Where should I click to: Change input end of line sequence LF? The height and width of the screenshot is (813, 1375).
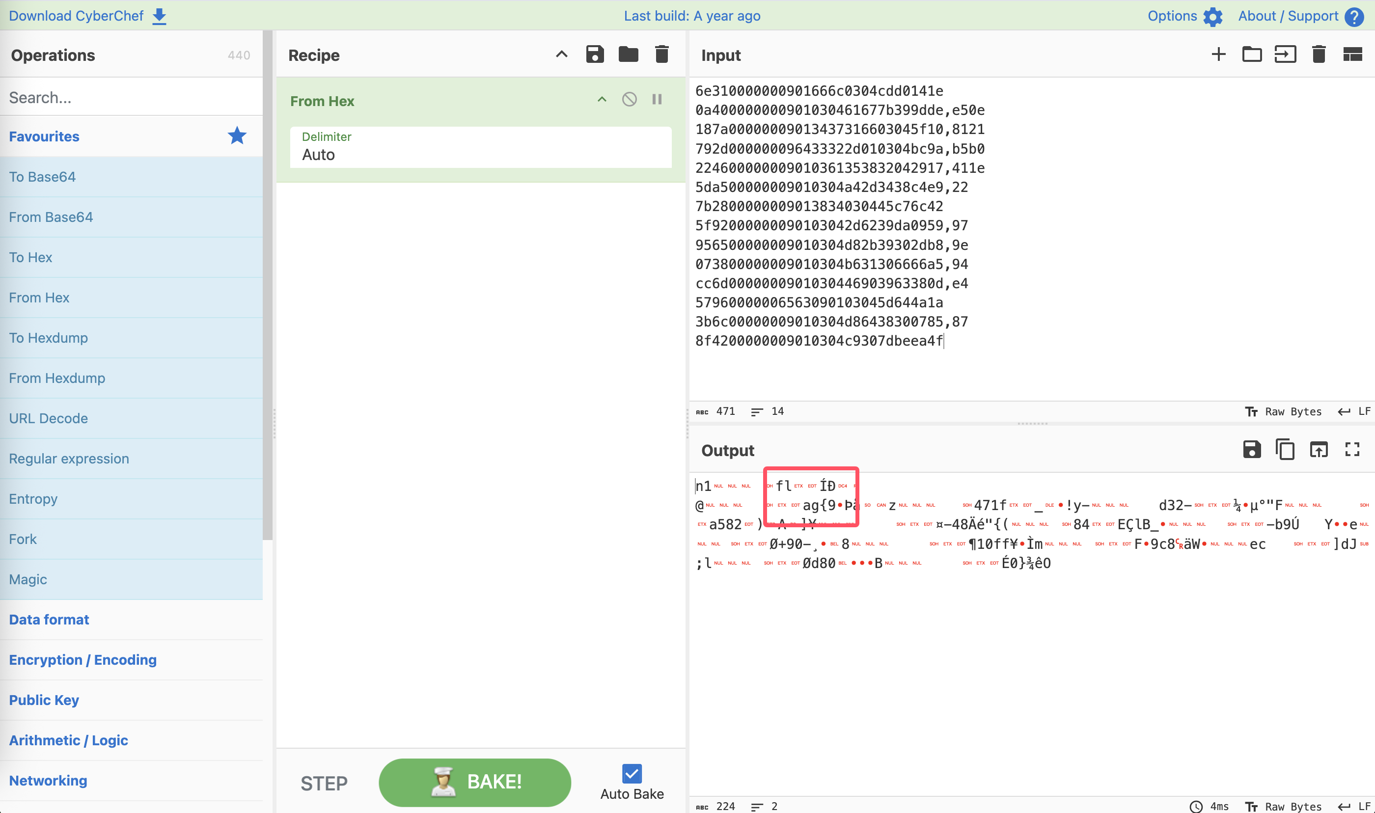1355,411
